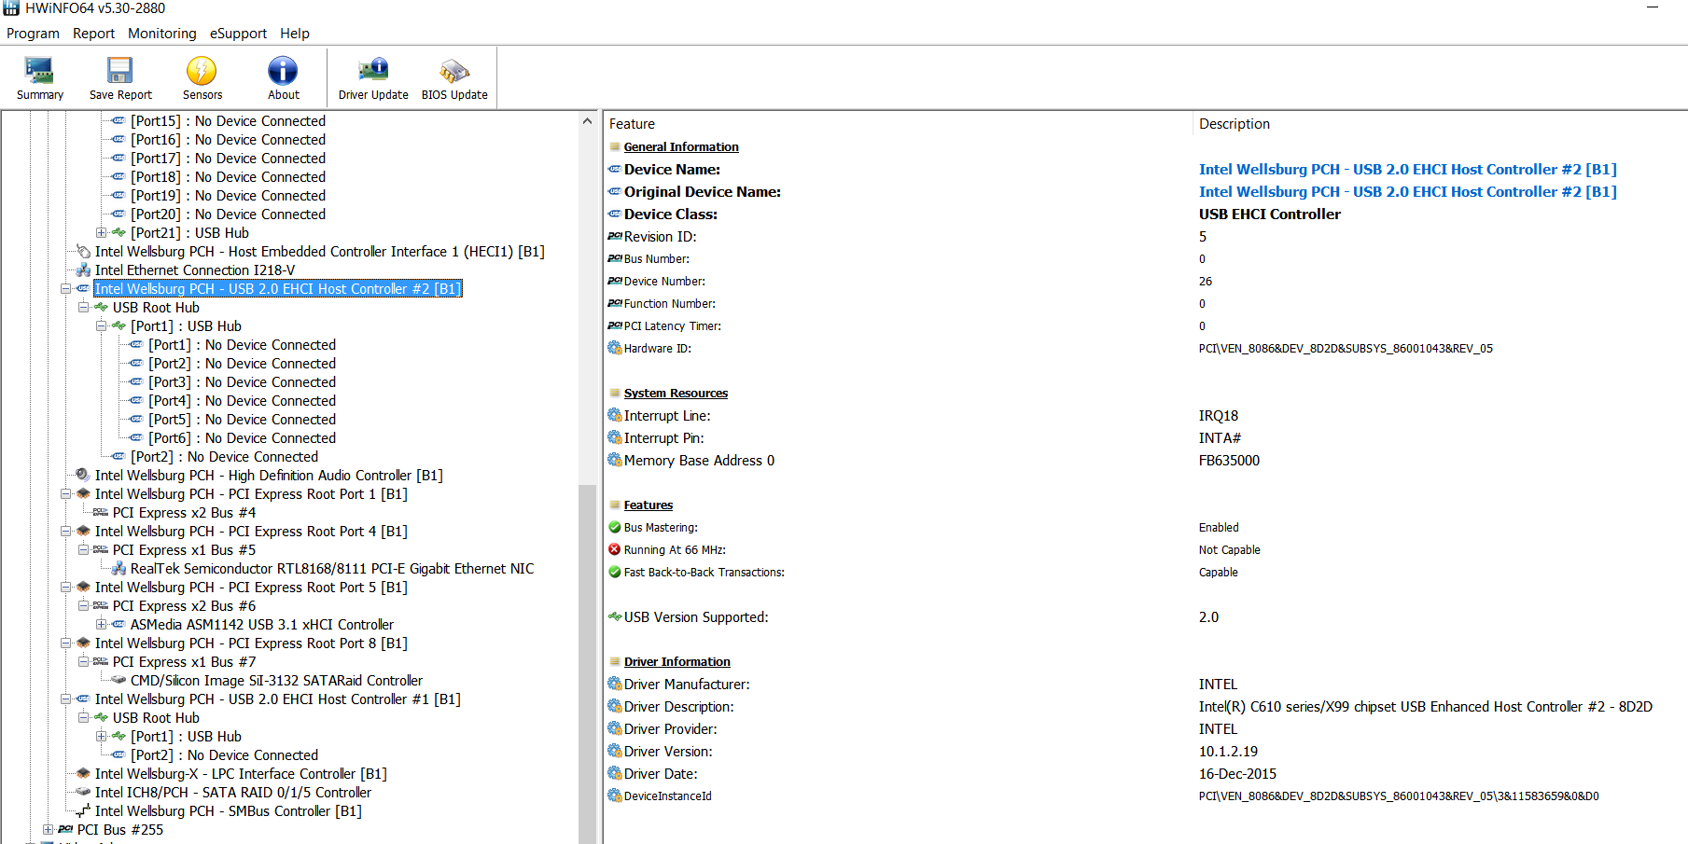Click the Driver Information section header
The width and height of the screenshot is (1688, 844).
(x=677, y=661)
